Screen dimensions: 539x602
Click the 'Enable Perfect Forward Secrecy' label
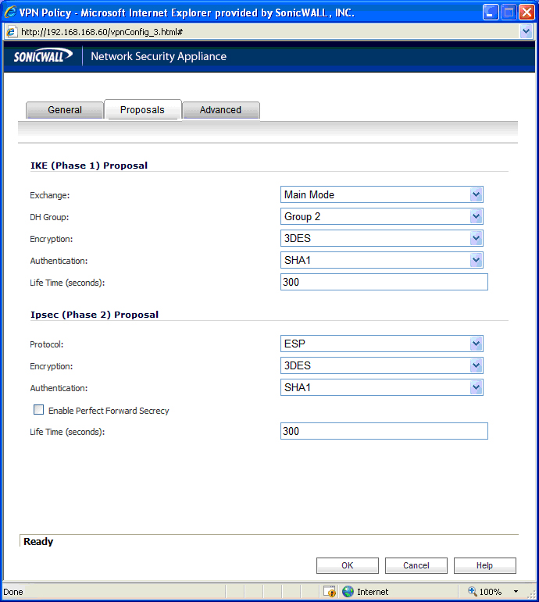point(109,411)
